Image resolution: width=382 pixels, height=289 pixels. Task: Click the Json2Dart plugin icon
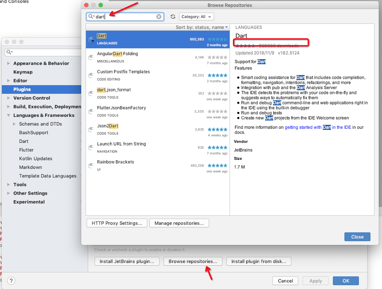pyautogui.click(x=91, y=129)
